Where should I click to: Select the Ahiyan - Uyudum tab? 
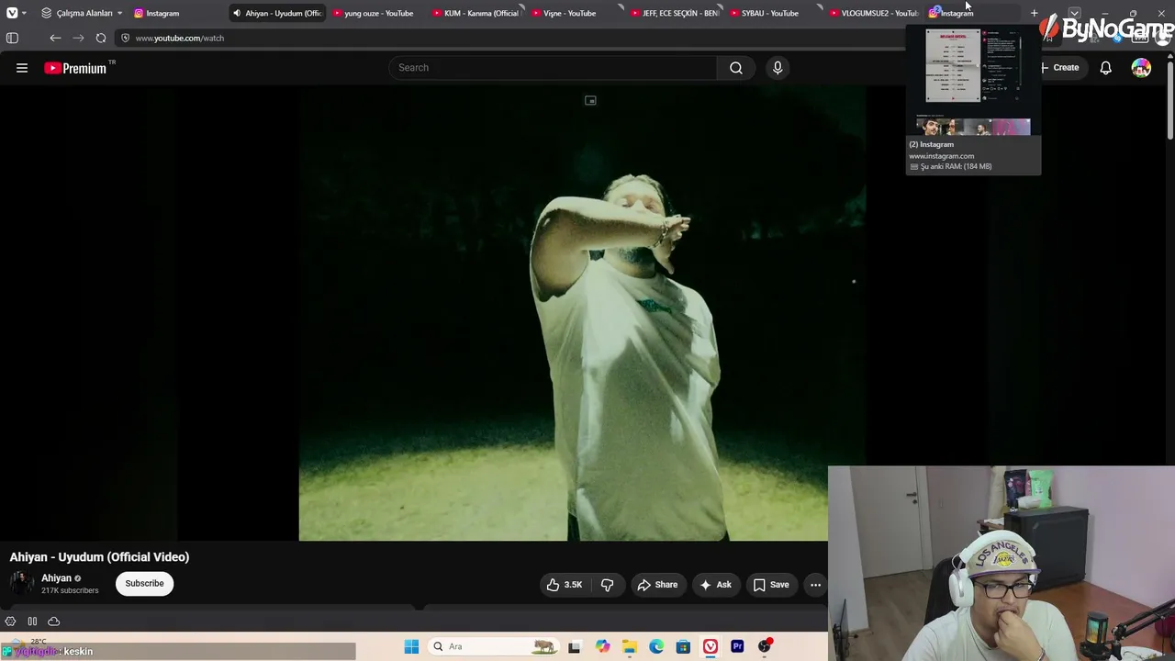pos(276,13)
